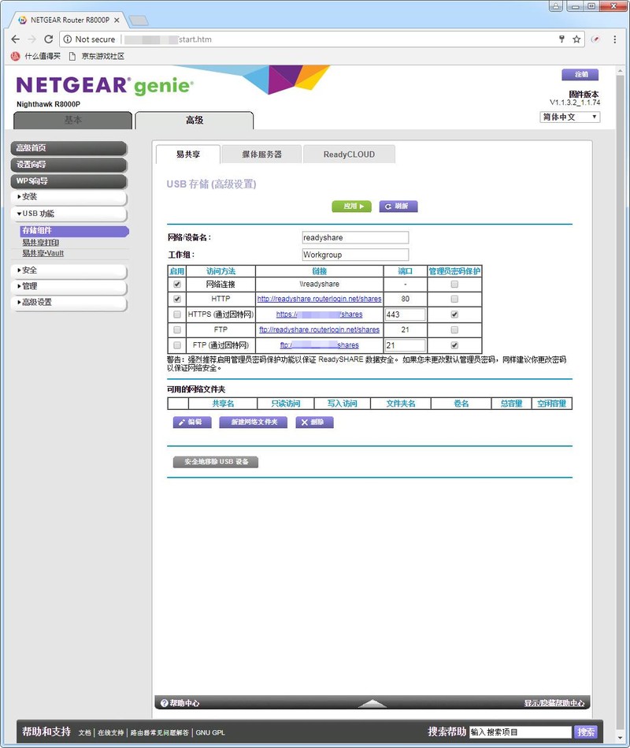Enable FTP (通过因特网) access checkbox
Image resolution: width=630 pixels, height=748 pixels.
[x=177, y=345]
